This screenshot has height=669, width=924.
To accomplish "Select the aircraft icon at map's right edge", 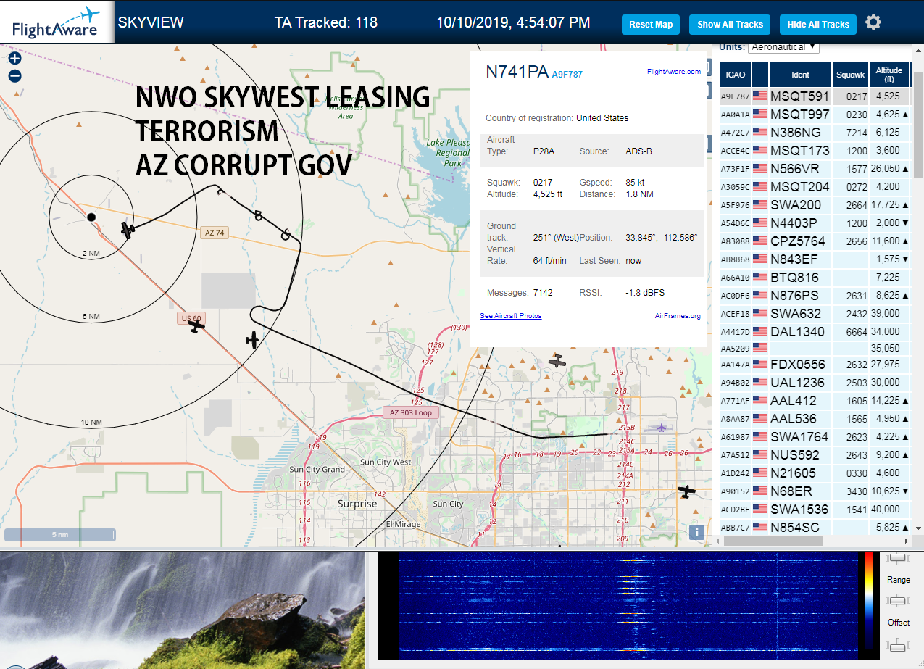I will tap(687, 491).
